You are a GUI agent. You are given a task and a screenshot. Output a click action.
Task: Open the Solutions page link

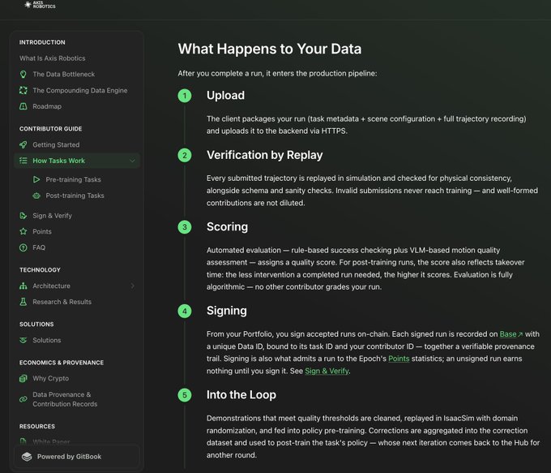47,340
